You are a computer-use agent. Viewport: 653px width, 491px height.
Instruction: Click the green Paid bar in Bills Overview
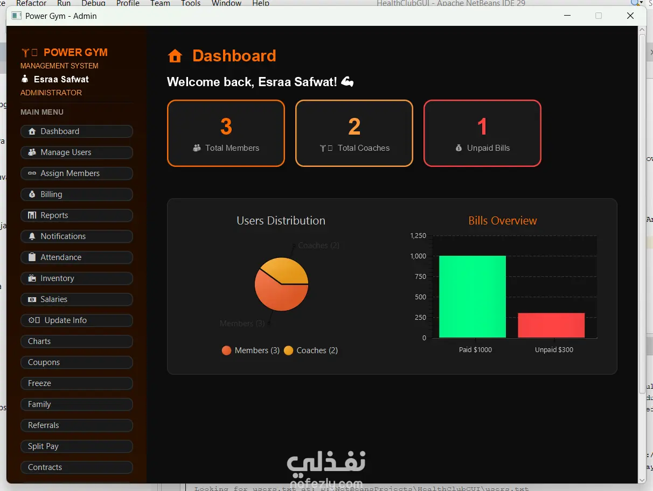tap(473, 297)
